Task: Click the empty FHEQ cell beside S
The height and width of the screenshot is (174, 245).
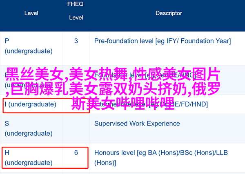Action: [76, 128]
